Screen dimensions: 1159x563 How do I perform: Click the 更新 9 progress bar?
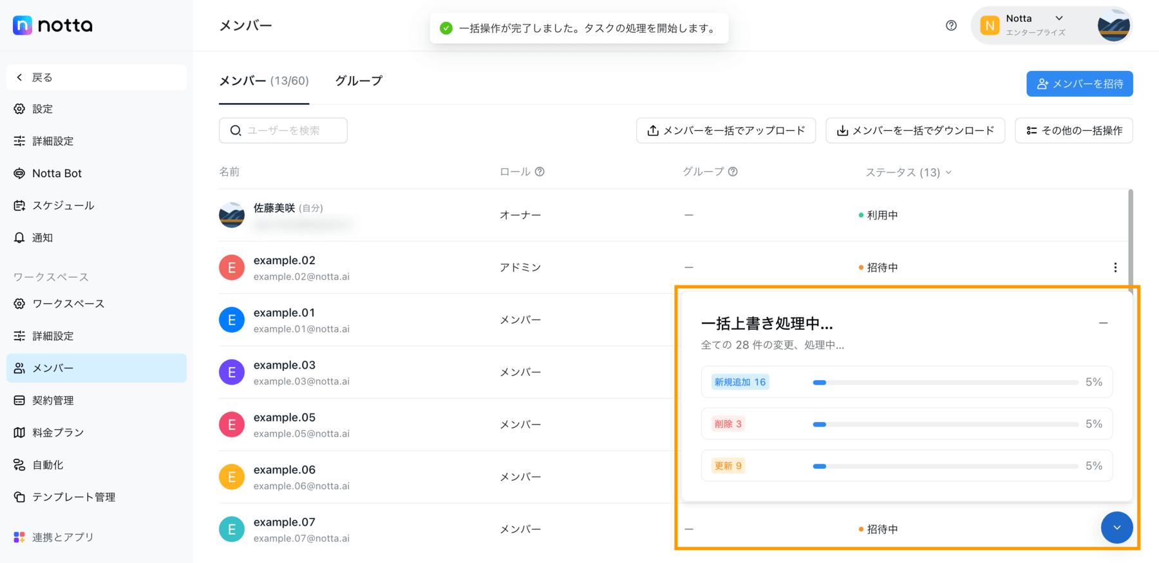pyautogui.click(x=945, y=466)
